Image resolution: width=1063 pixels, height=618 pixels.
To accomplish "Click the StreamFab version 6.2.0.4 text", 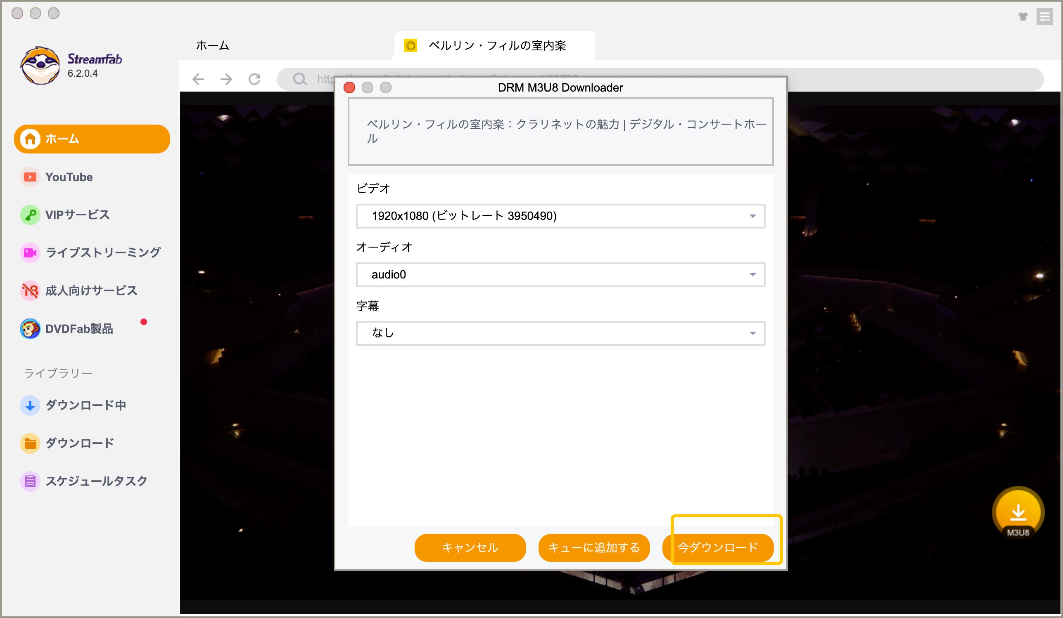I will 83,73.
